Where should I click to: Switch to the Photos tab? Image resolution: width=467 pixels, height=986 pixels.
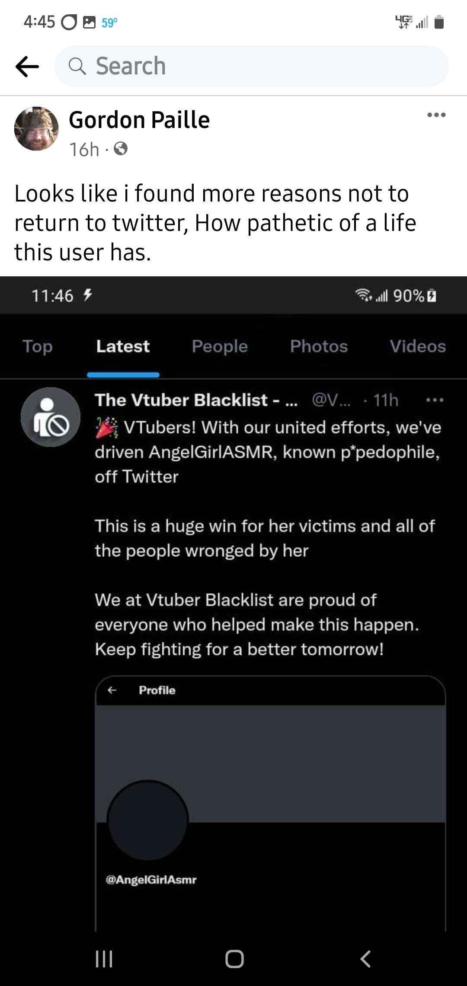click(x=319, y=346)
